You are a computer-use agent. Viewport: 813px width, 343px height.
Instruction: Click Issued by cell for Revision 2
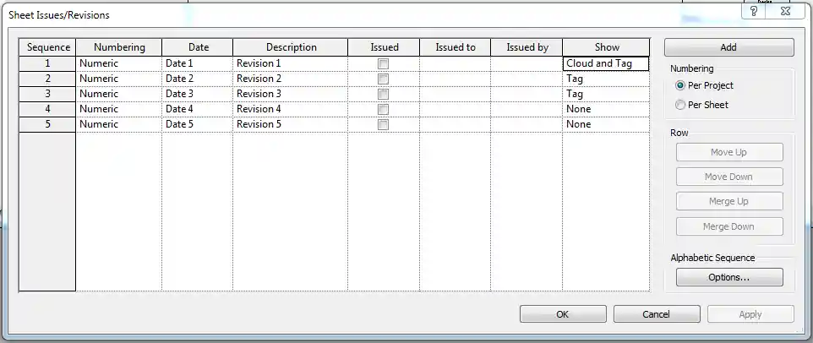pyautogui.click(x=526, y=79)
